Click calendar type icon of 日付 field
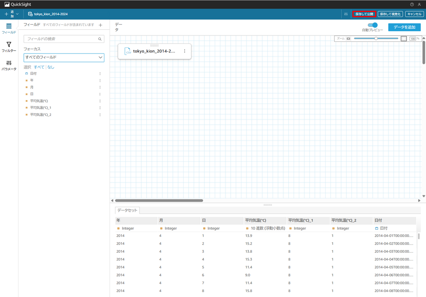 pos(26,74)
